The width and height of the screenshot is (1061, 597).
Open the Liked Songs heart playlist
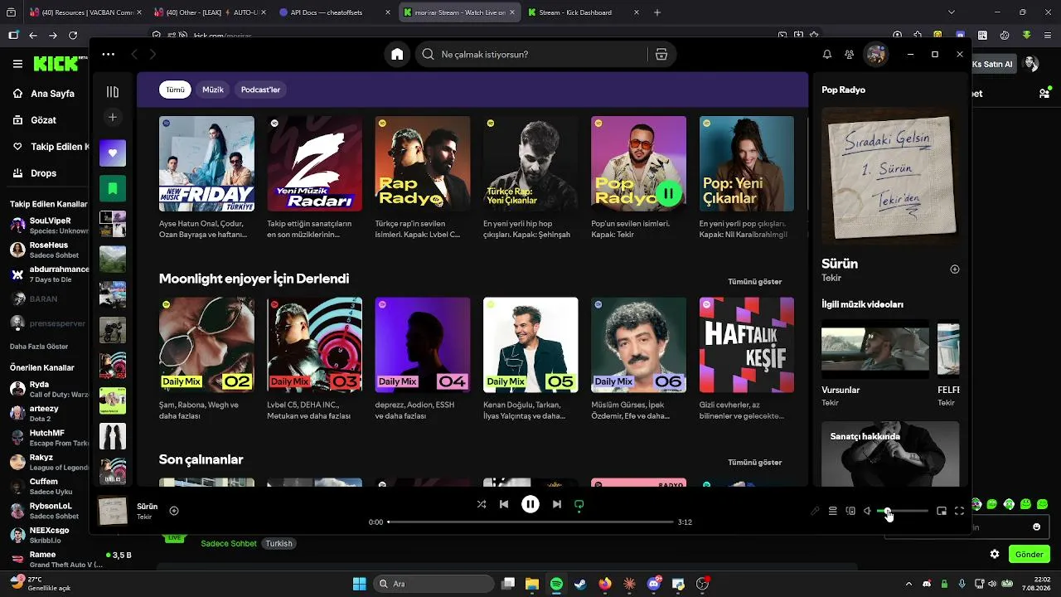coord(113,153)
